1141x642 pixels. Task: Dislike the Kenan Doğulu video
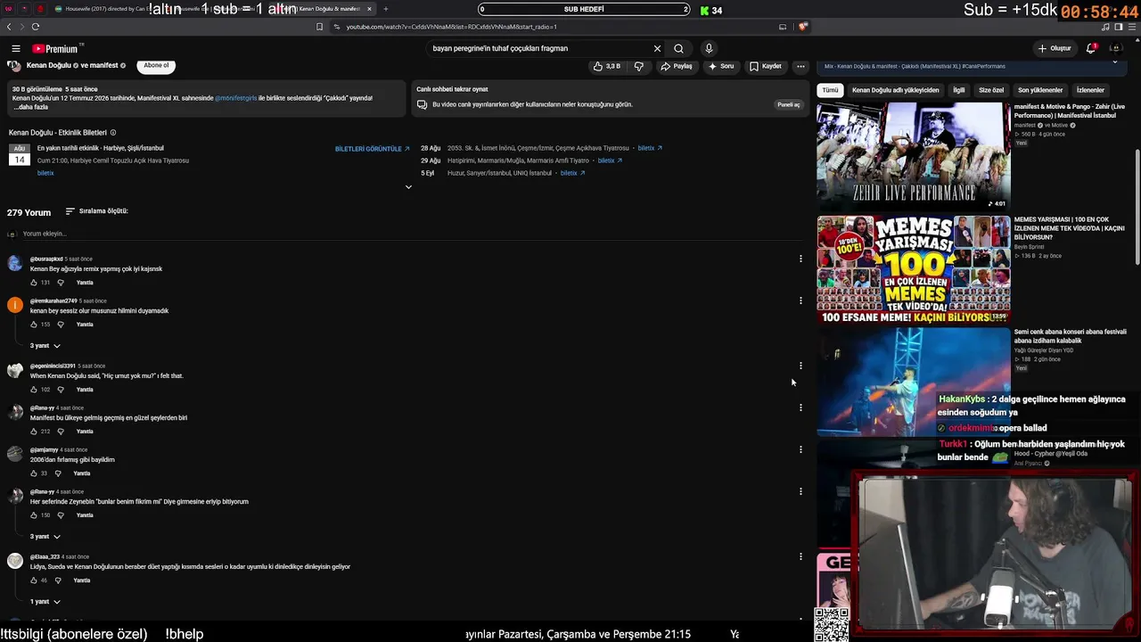pyautogui.click(x=638, y=66)
